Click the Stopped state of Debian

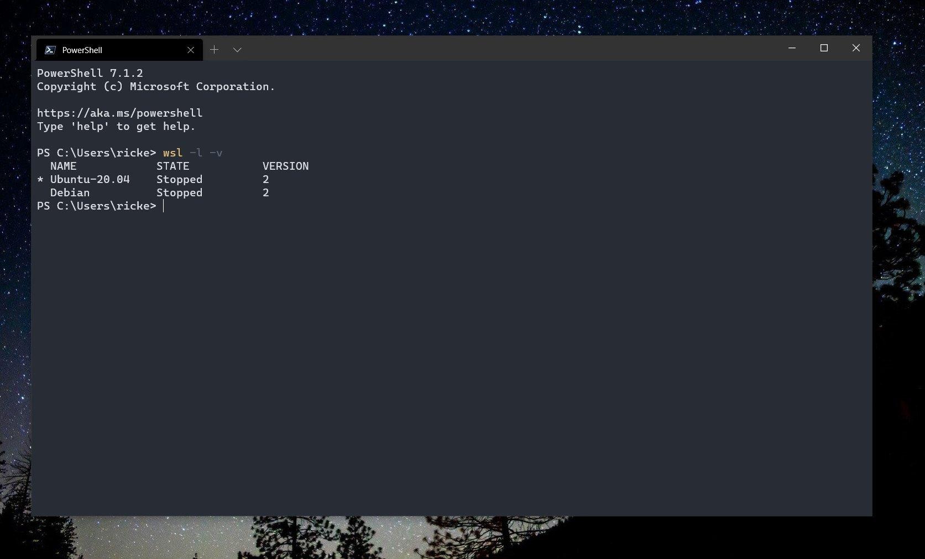[179, 192]
